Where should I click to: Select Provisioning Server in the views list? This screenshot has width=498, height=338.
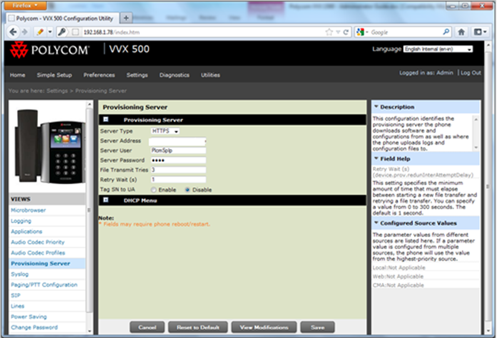[40, 263]
